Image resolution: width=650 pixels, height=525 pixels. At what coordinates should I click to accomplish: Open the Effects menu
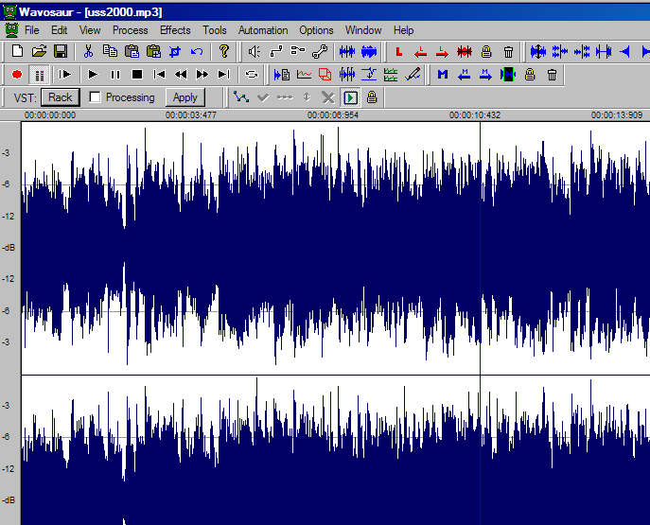(175, 30)
